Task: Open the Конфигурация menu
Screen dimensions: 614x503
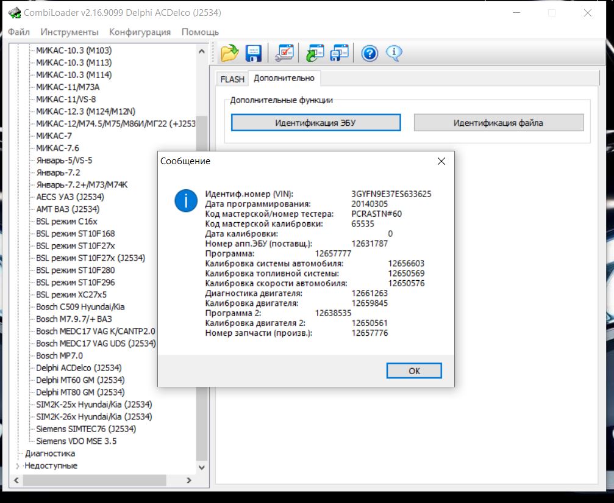Action: point(140,32)
